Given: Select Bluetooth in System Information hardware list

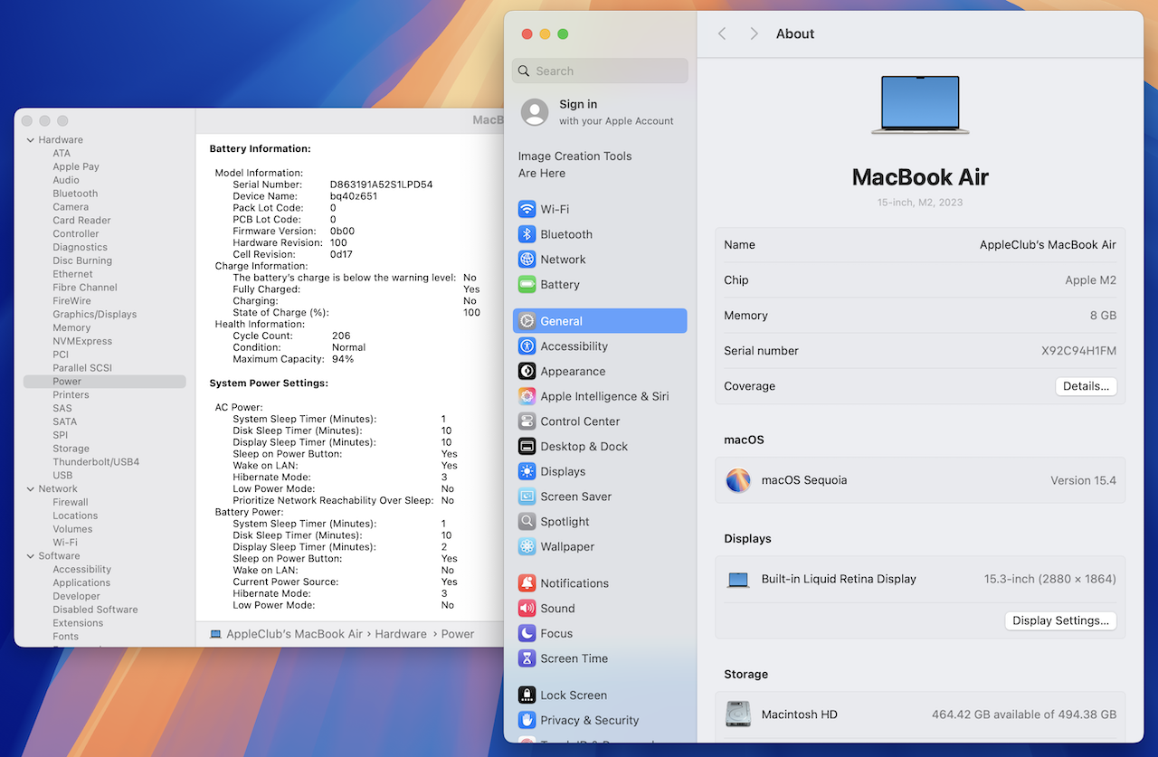Looking at the screenshot, I should 75,194.
